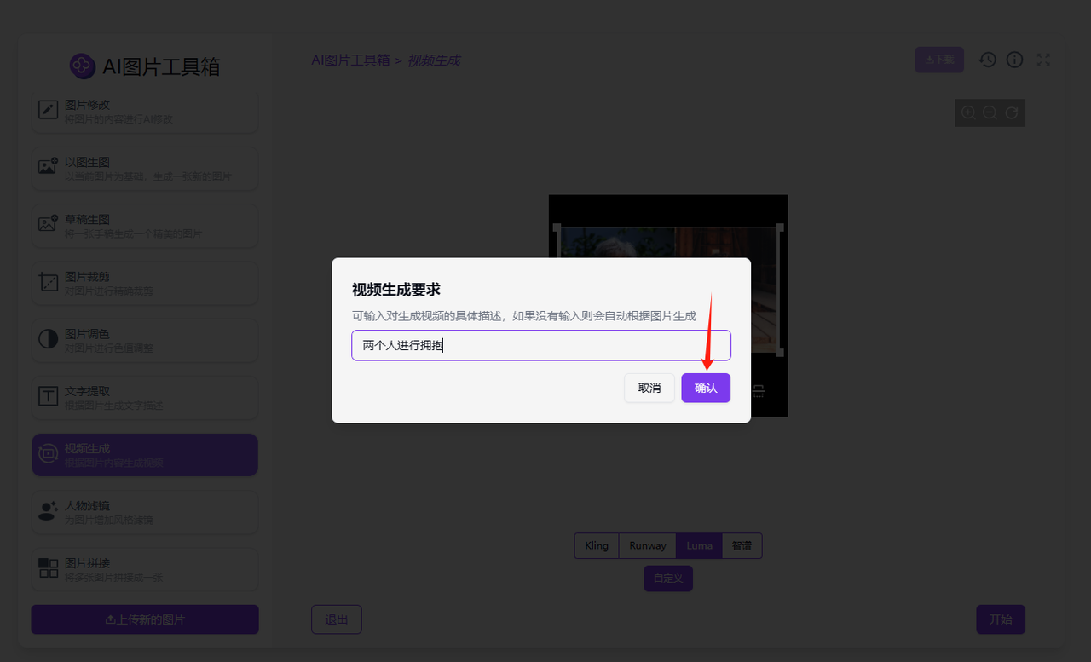This screenshot has width=1091, height=662.
Task: Choose the 智谱 video model
Action: (742, 546)
